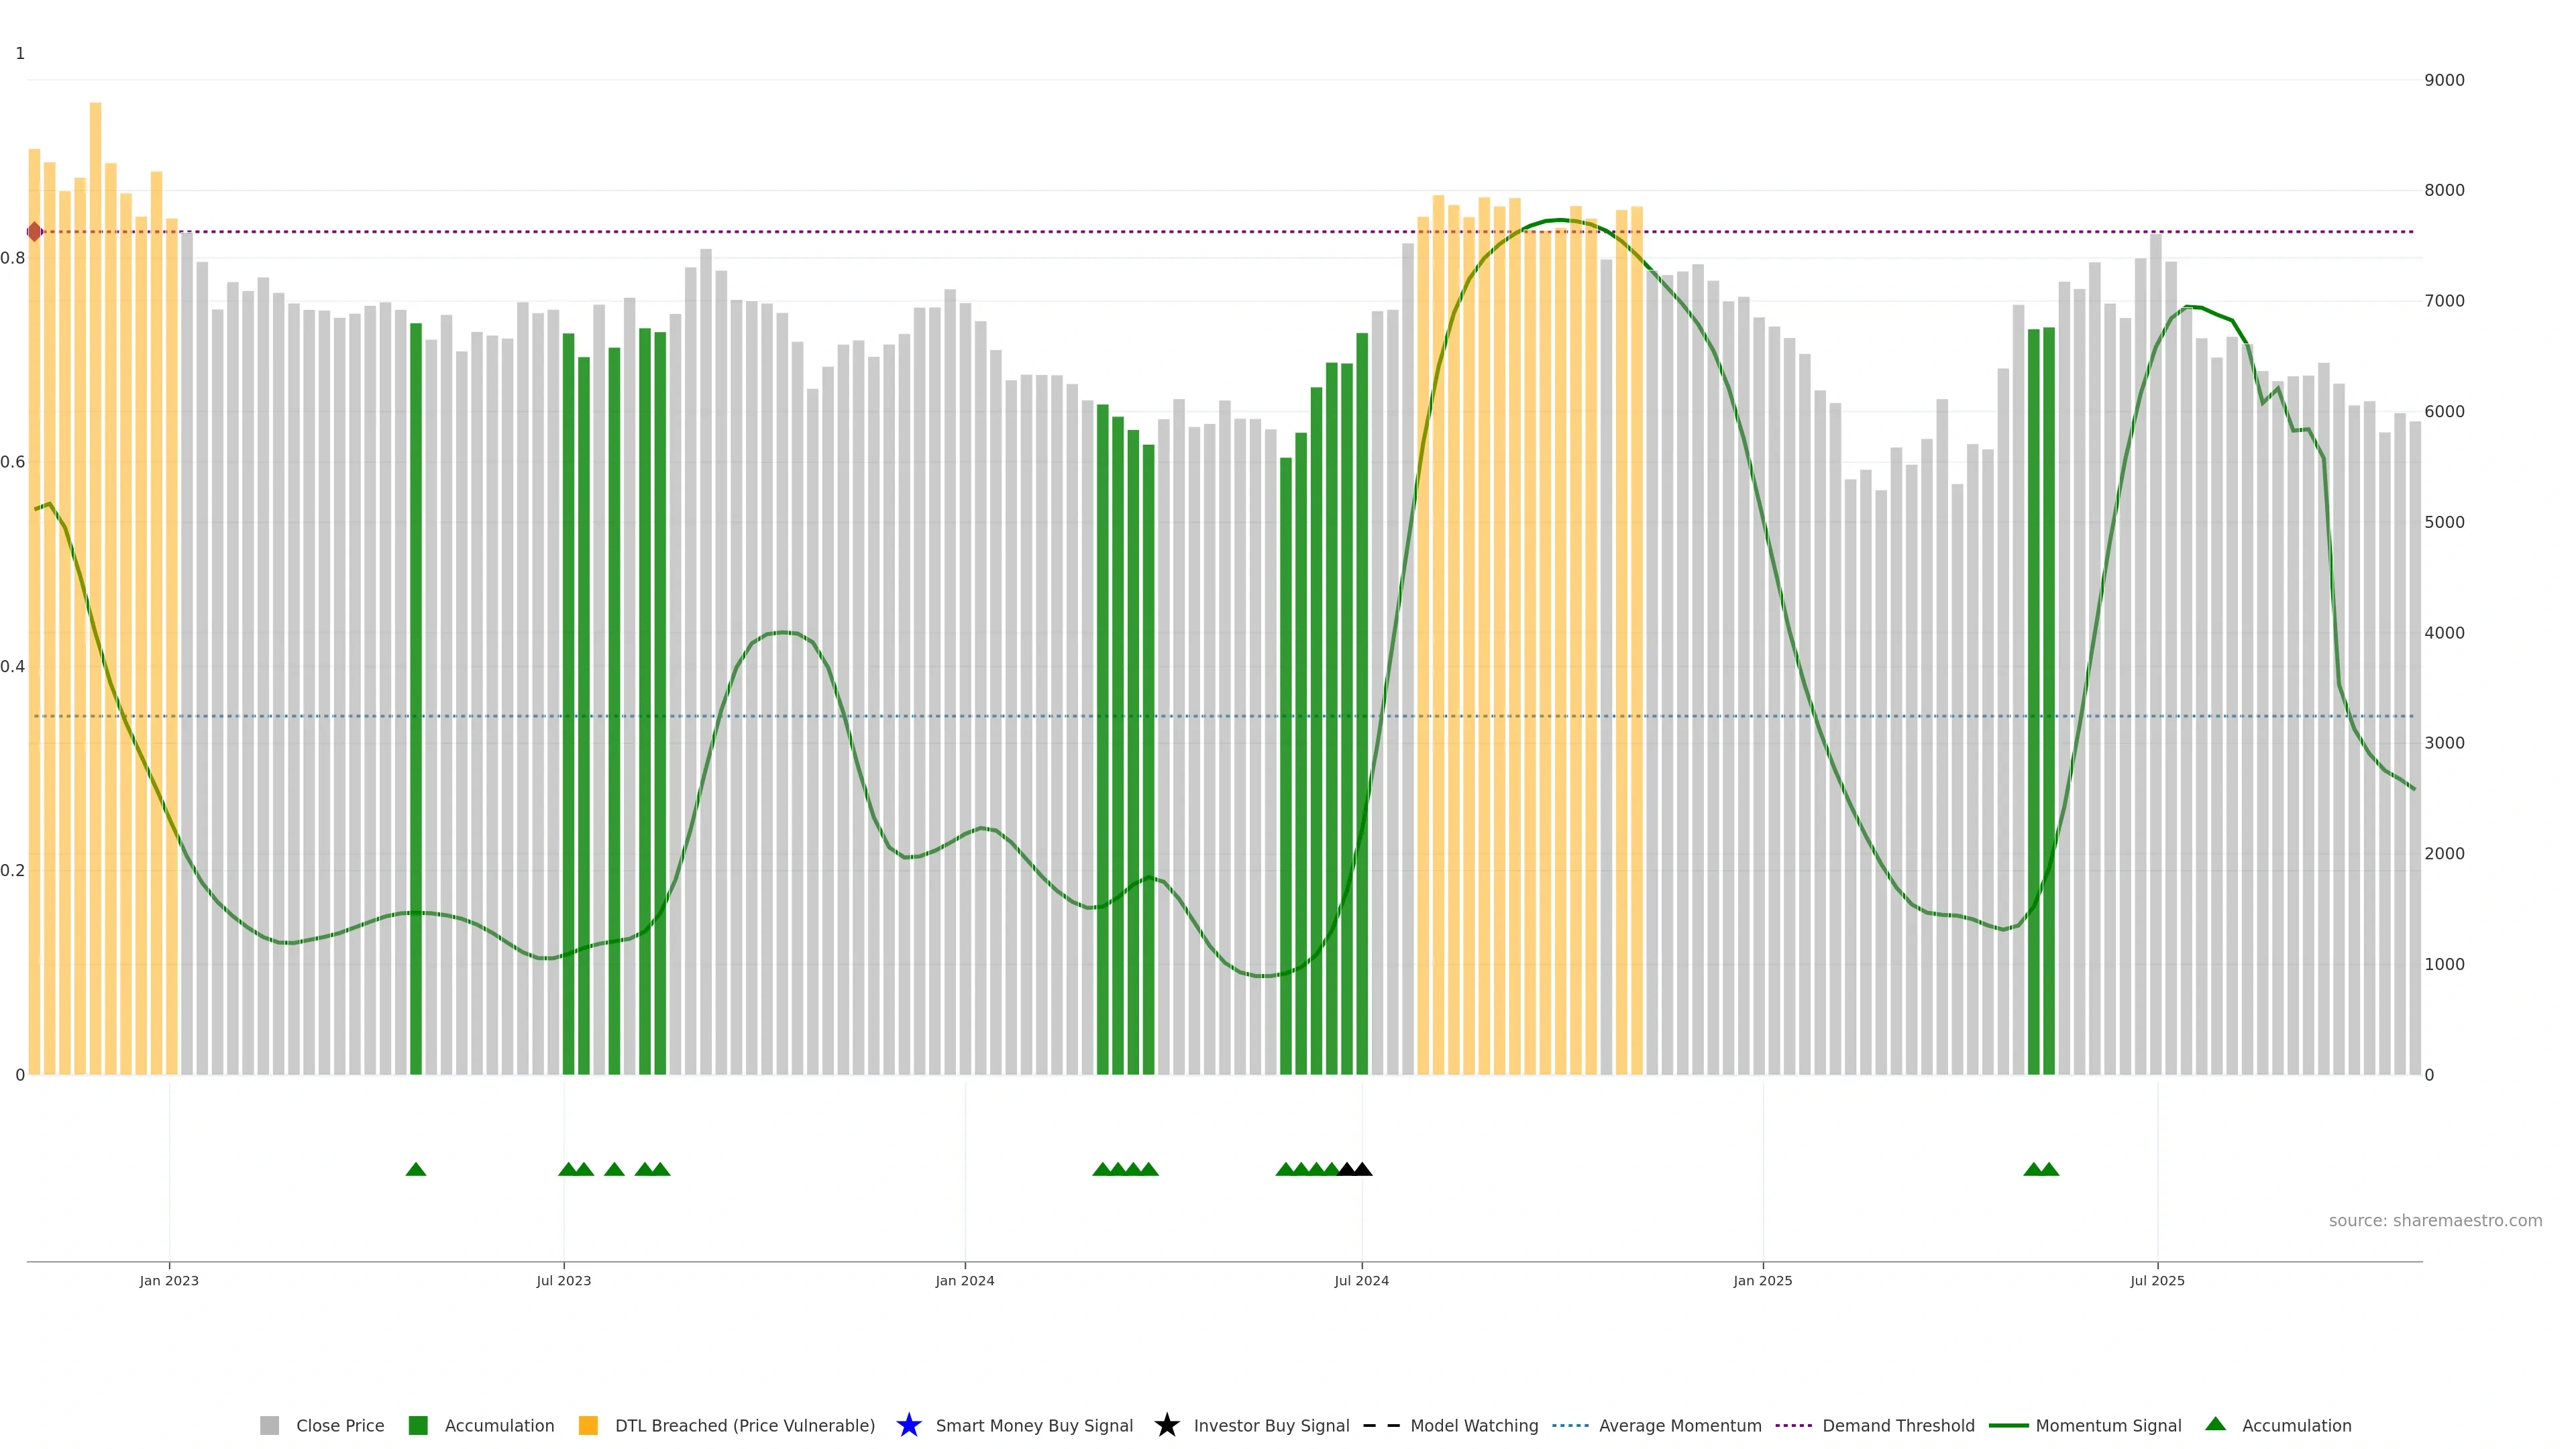This screenshot has width=2576, height=1449.
Task: Click the blue star Smart Money icon
Action: point(908,1425)
